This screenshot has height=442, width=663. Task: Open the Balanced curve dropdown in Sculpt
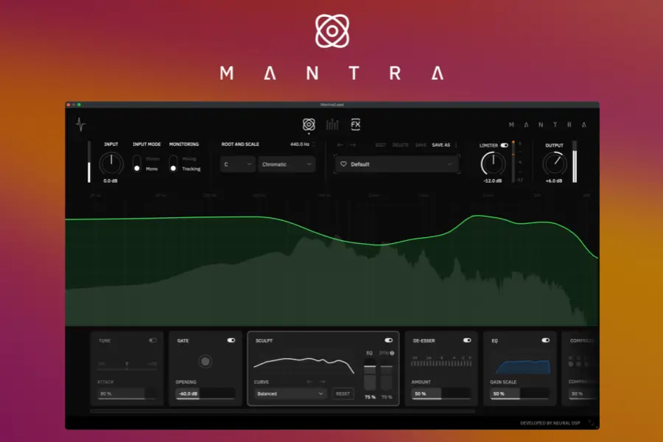(291, 393)
